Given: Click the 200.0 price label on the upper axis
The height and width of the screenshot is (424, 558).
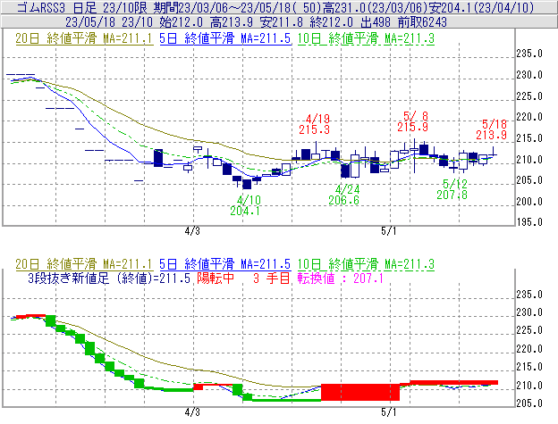Looking at the screenshot, I should [x=529, y=202].
